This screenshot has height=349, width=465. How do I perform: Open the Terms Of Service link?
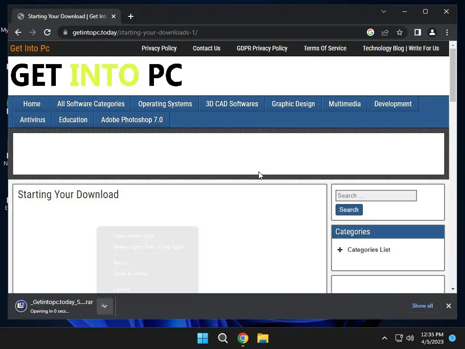pos(325,48)
